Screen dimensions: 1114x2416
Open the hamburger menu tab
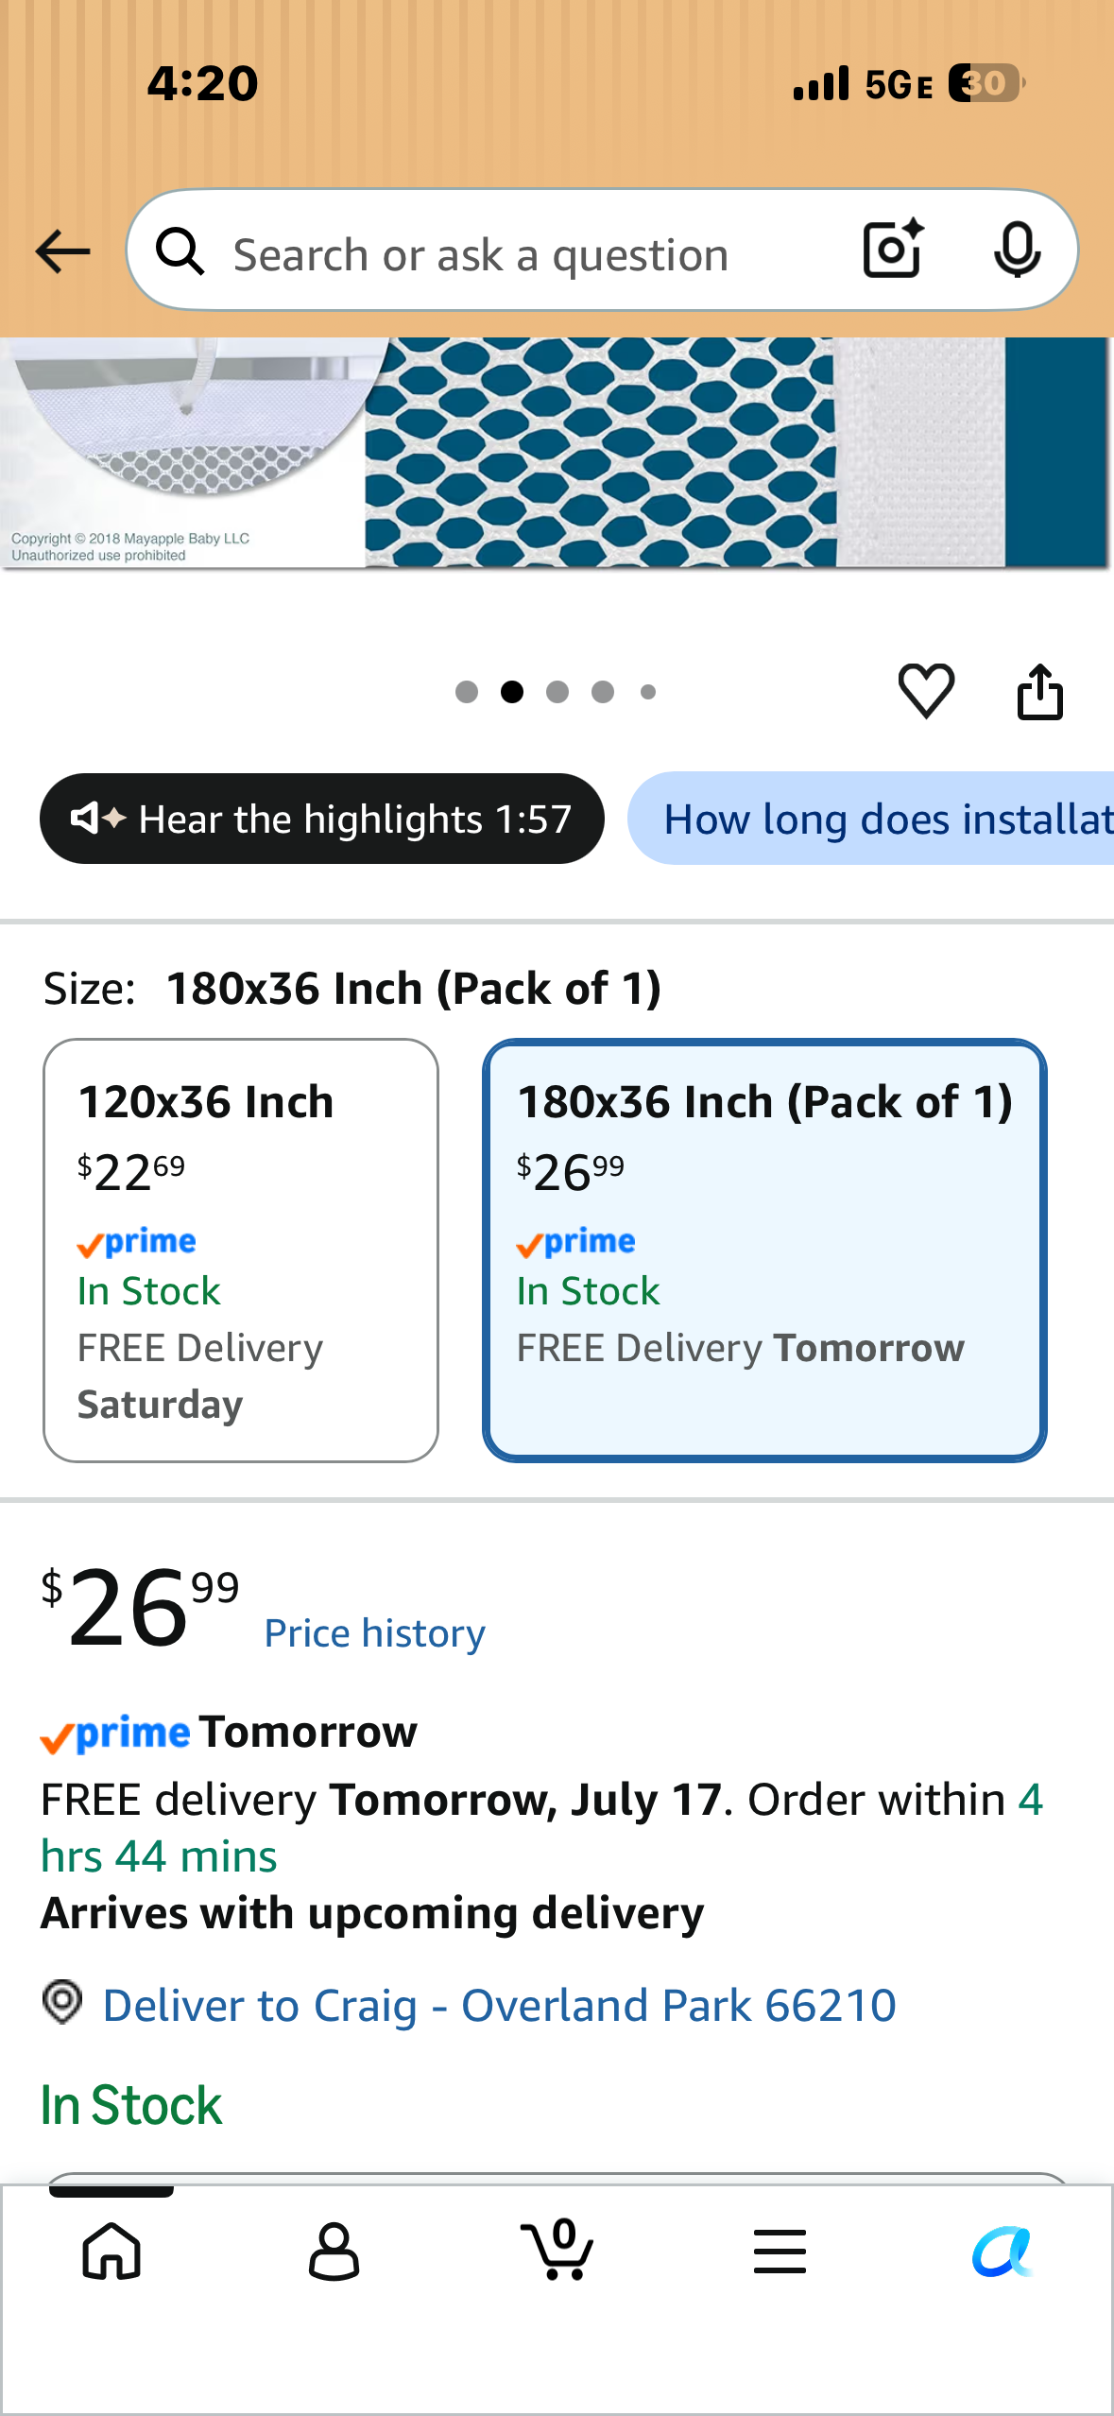pyautogui.click(x=780, y=2251)
